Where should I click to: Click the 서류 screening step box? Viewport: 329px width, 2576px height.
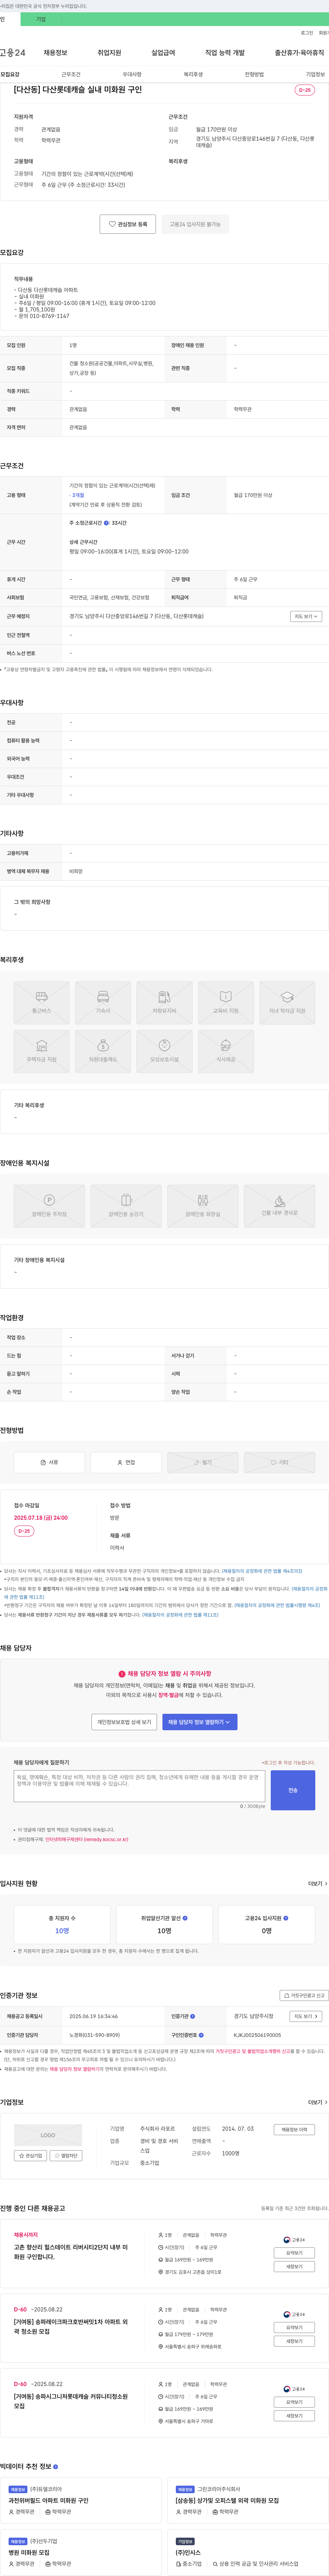tap(49, 1462)
